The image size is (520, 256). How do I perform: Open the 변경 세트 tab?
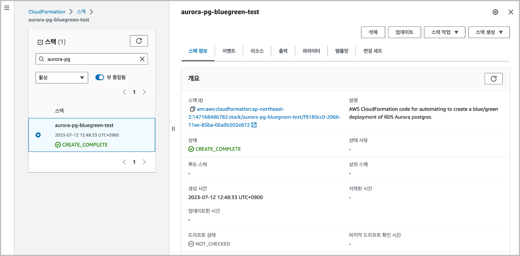373,51
